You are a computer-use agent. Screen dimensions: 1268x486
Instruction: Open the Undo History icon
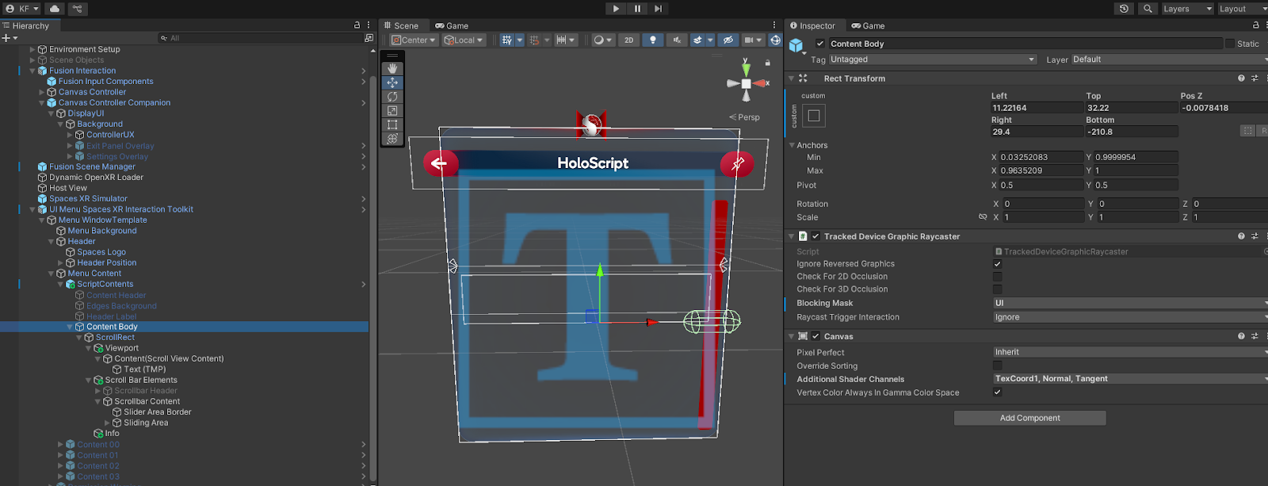(x=1124, y=9)
